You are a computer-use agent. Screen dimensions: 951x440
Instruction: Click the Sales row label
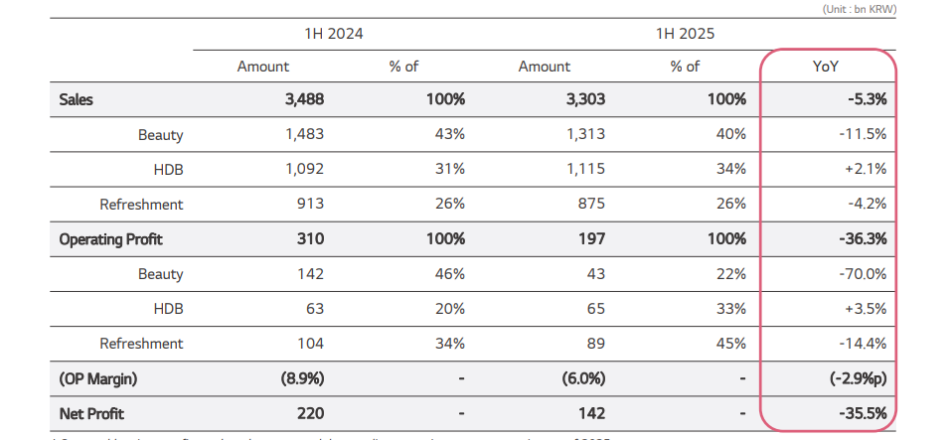pos(77,99)
